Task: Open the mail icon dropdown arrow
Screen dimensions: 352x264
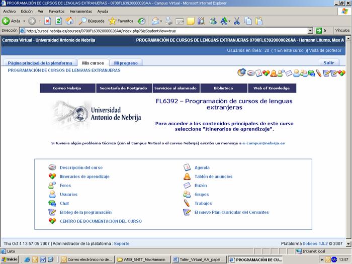Action: coord(161,21)
